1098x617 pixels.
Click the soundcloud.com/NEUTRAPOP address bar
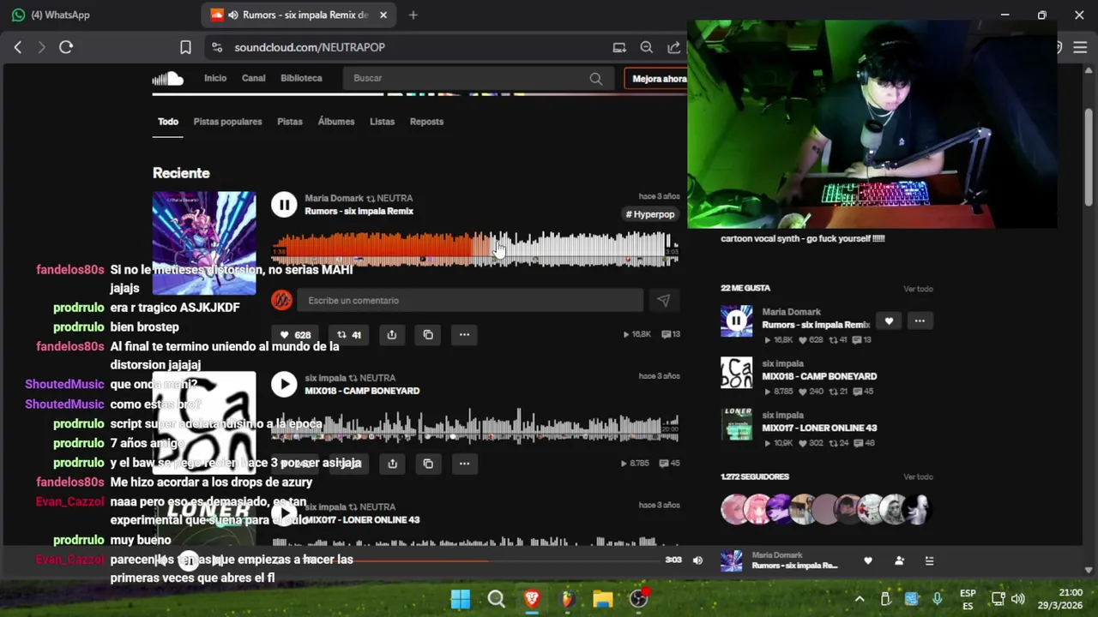pyautogui.click(x=310, y=47)
